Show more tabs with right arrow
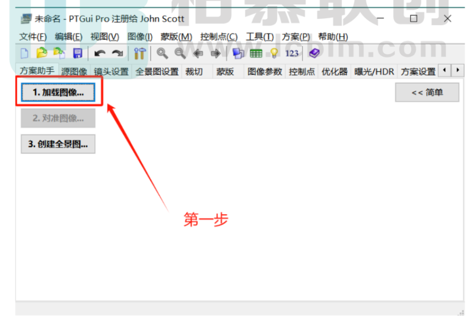Screen dimensions: 469x320 click(457, 70)
